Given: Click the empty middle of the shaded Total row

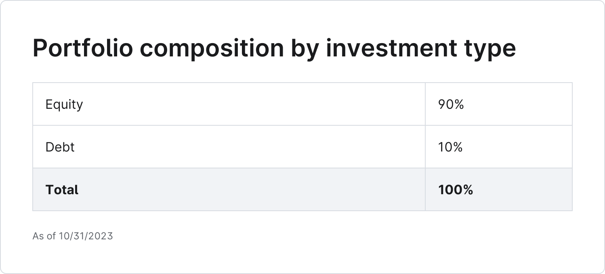Looking at the screenshot, I should click(242, 190).
